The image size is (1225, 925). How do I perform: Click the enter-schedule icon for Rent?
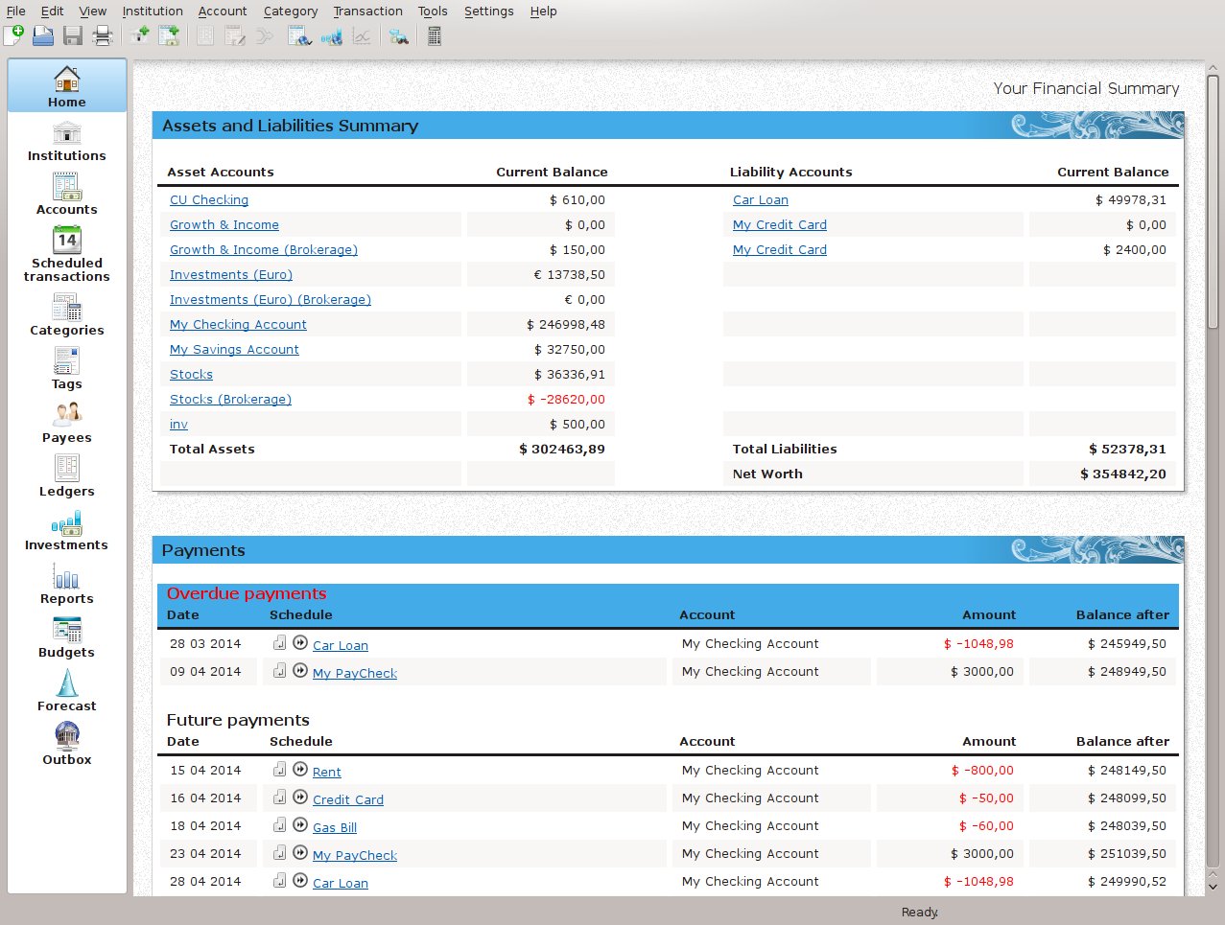pos(279,769)
